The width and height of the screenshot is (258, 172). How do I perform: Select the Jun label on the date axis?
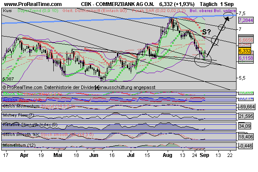[x=94, y=155]
